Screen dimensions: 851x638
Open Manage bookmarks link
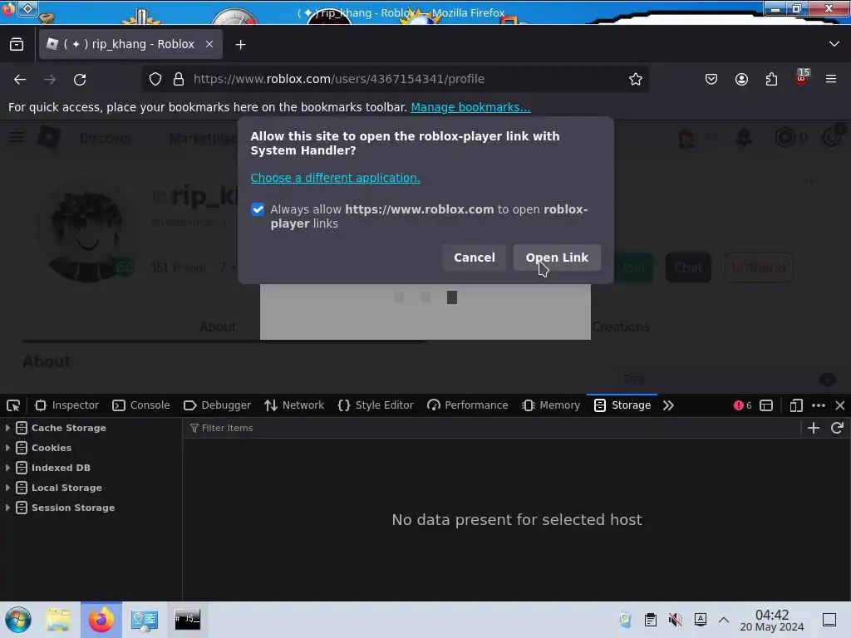pyautogui.click(x=470, y=107)
